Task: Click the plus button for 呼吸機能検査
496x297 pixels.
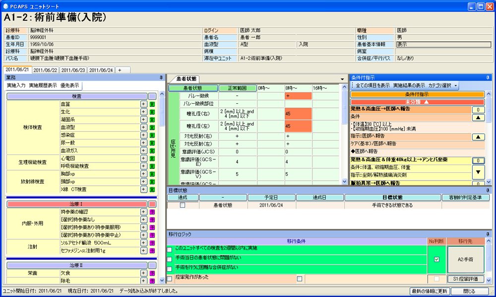Action: coord(144,166)
